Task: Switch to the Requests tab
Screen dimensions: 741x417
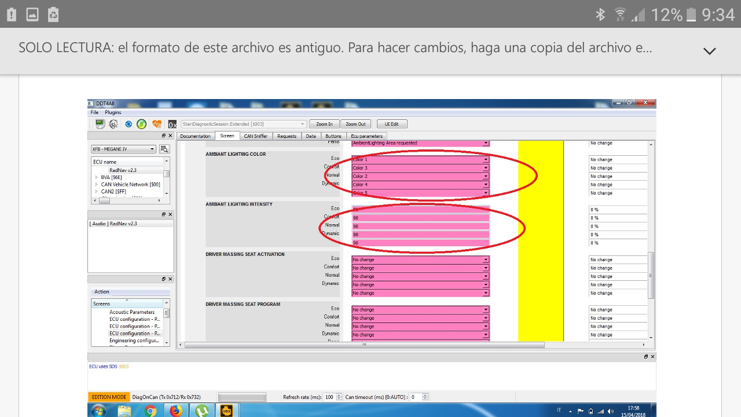Action: click(x=287, y=136)
